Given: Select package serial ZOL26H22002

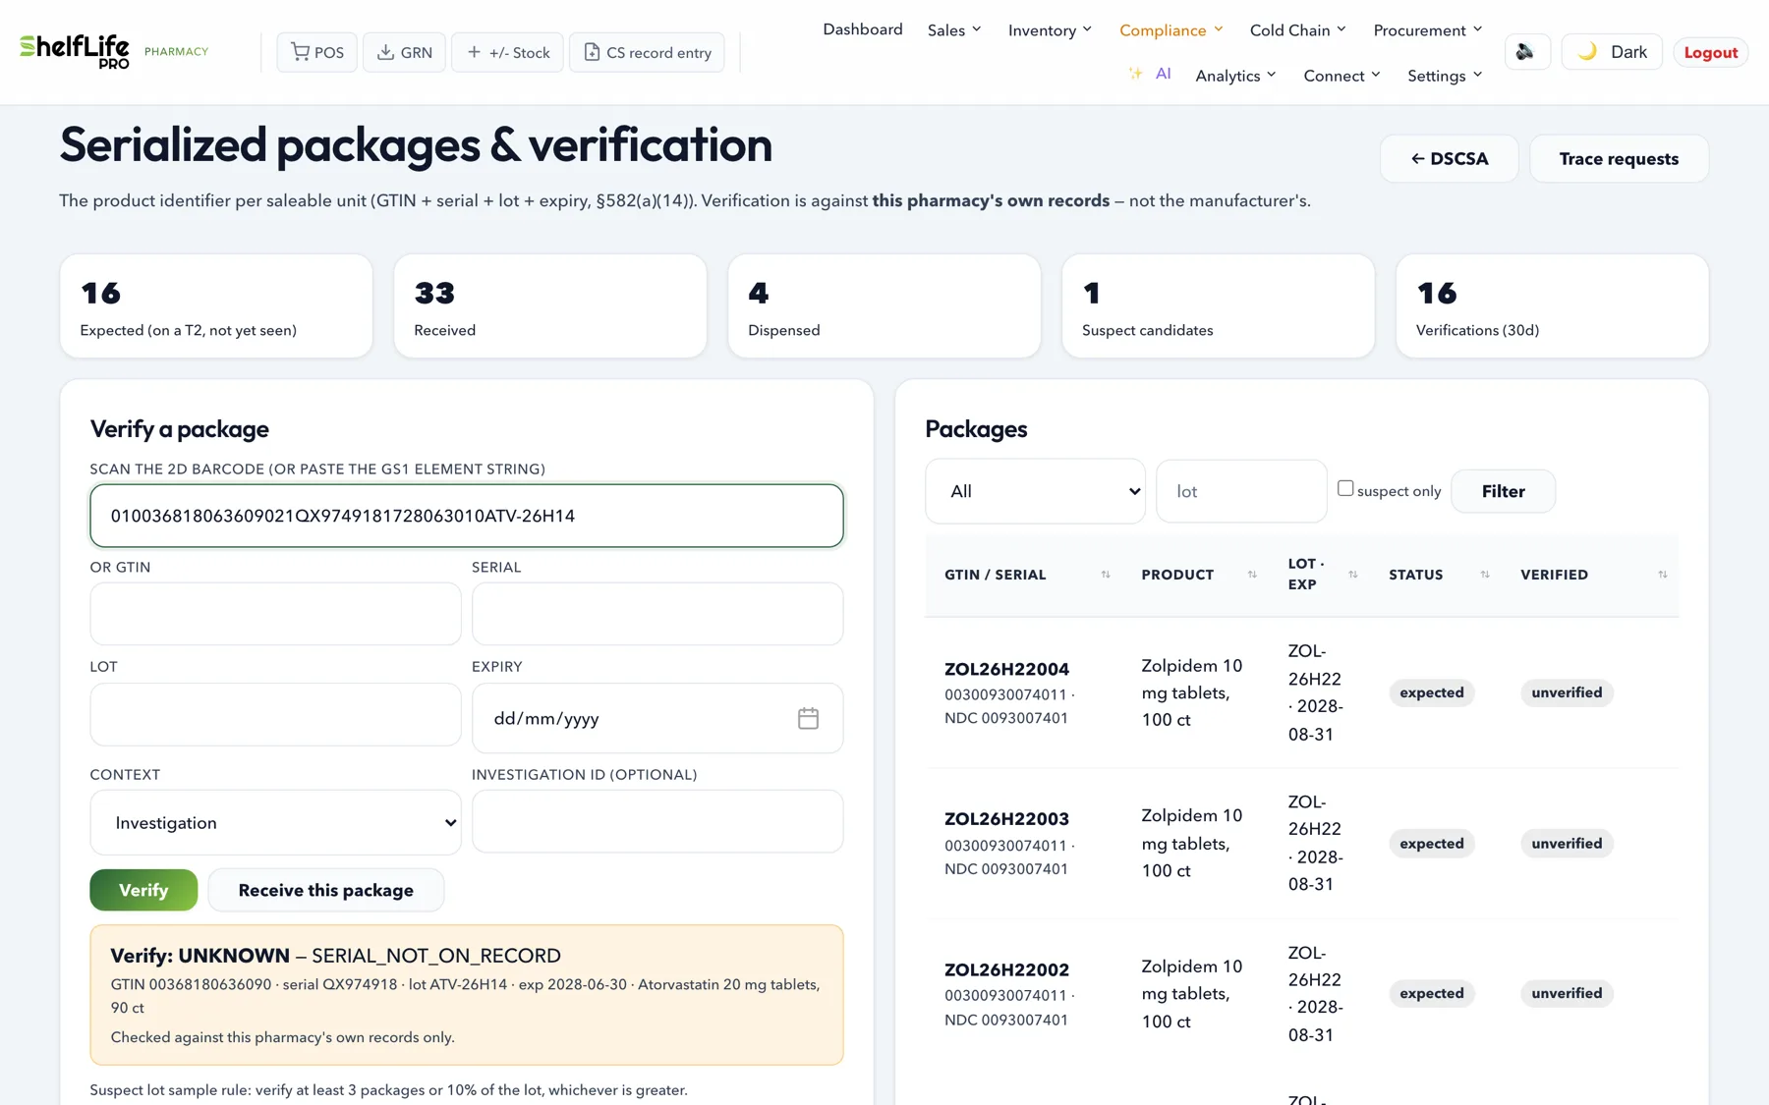Looking at the screenshot, I should (x=1006, y=969).
